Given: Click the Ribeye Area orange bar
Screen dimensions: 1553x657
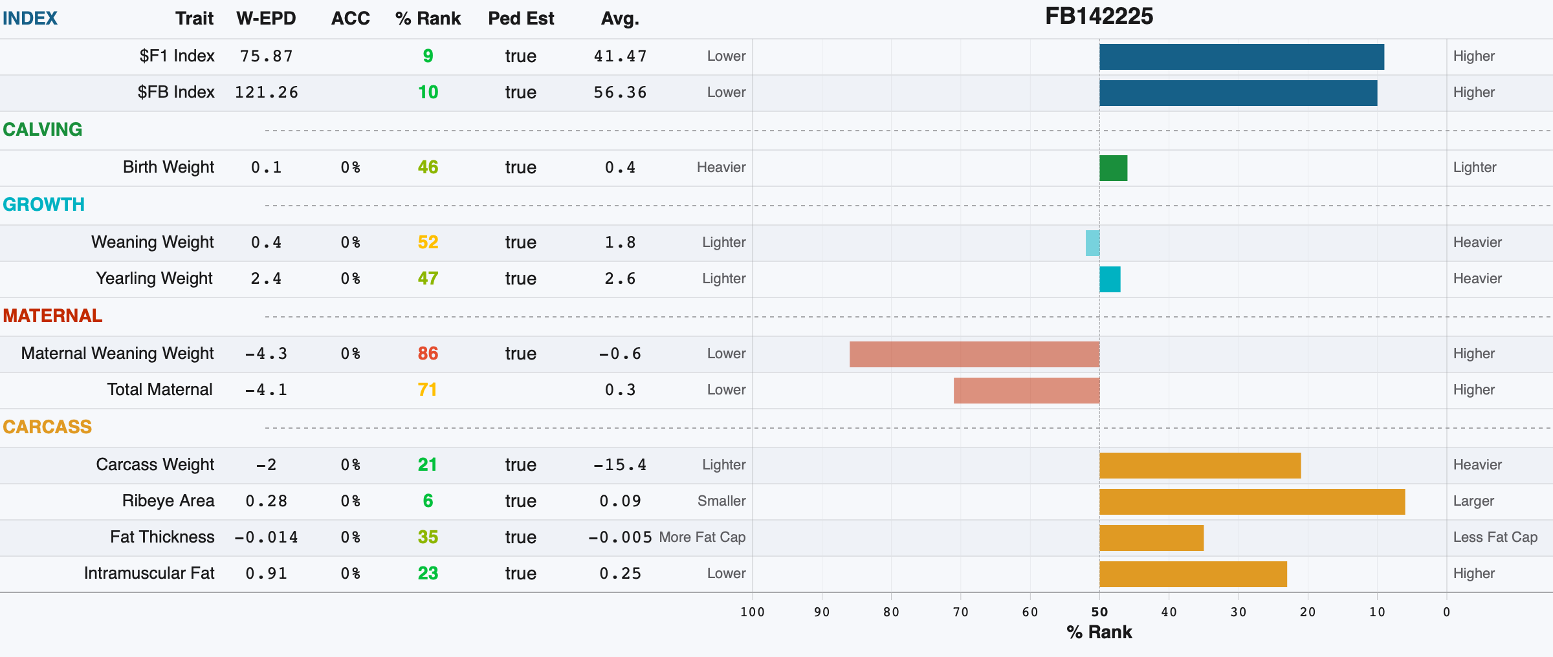Looking at the screenshot, I should coord(1252,502).
